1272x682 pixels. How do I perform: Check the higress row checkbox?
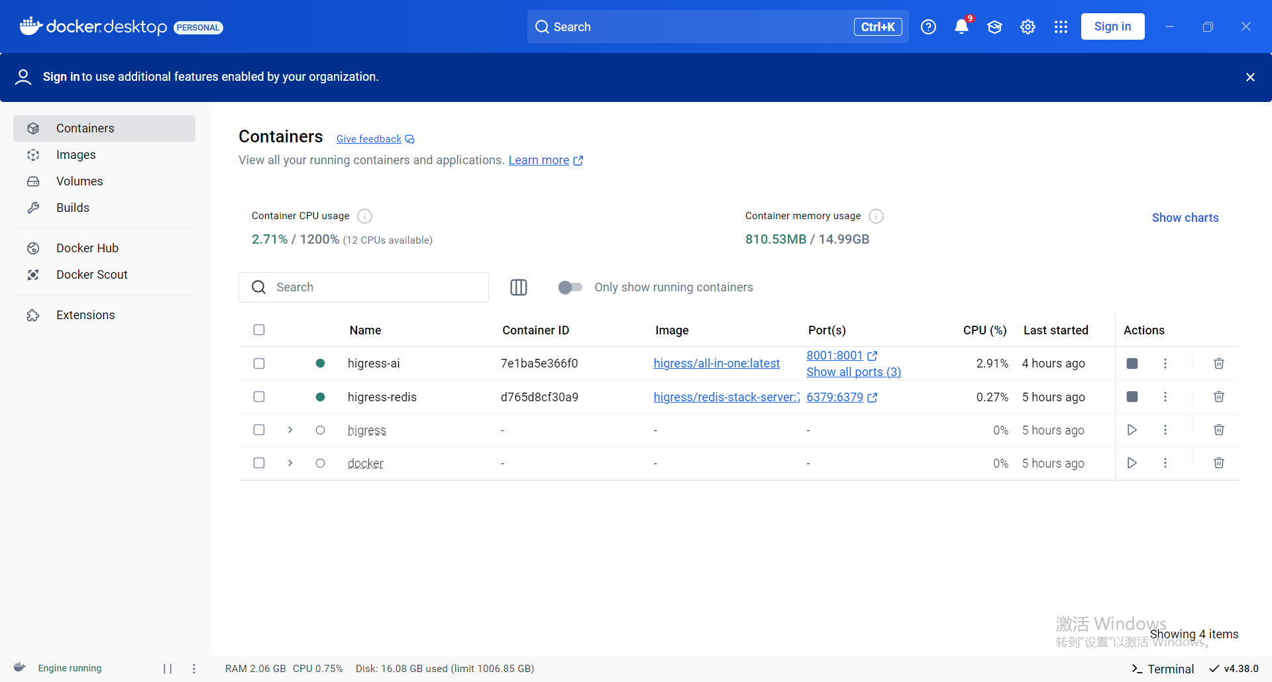pyautogui.click(x=259, y=430)
